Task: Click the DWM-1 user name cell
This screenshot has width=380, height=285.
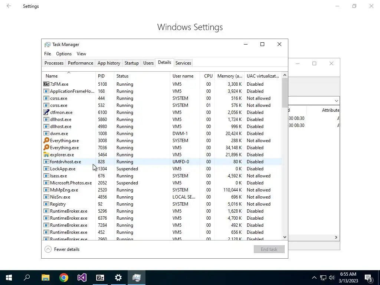Action: tap(180, 133)
